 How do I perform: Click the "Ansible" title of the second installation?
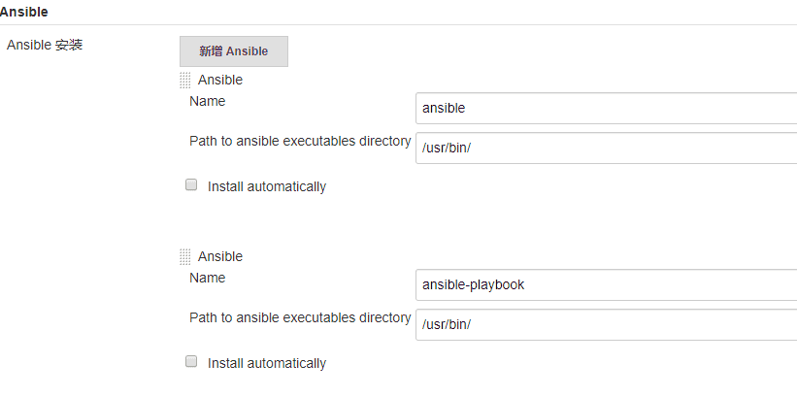(220, 256)
